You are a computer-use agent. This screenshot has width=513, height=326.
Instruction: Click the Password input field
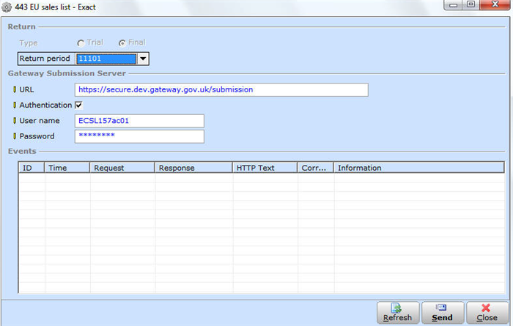tap(139, 136)
